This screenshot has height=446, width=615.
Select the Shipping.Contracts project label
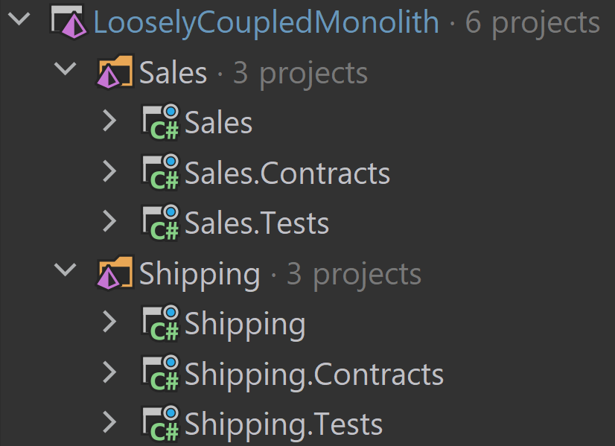(x=313, y=375)
